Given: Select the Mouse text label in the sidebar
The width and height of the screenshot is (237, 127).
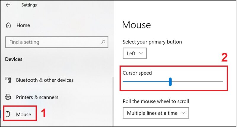Looking at the screenshot, I should point(24,114).
